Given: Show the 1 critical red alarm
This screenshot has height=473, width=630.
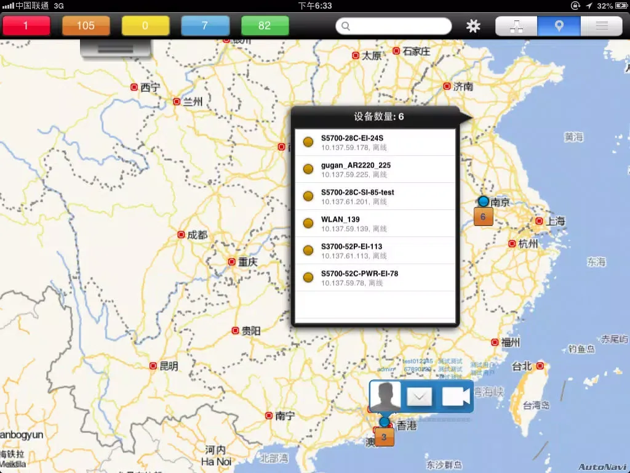Looking at the screenshot, I should (x=26, y=26).
